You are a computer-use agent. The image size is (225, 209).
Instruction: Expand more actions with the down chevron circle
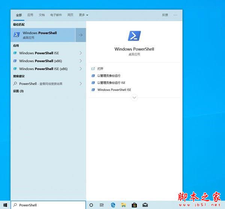[x=134, y=97]
